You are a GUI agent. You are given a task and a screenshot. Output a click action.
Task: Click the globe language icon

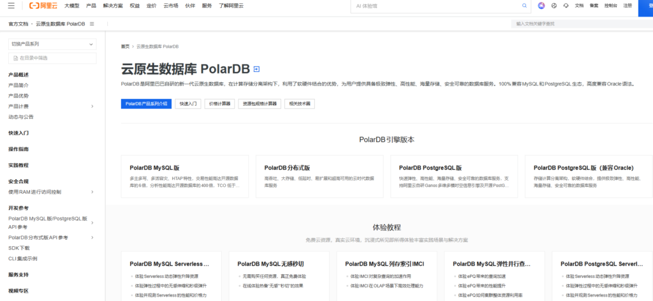(554, 6)
